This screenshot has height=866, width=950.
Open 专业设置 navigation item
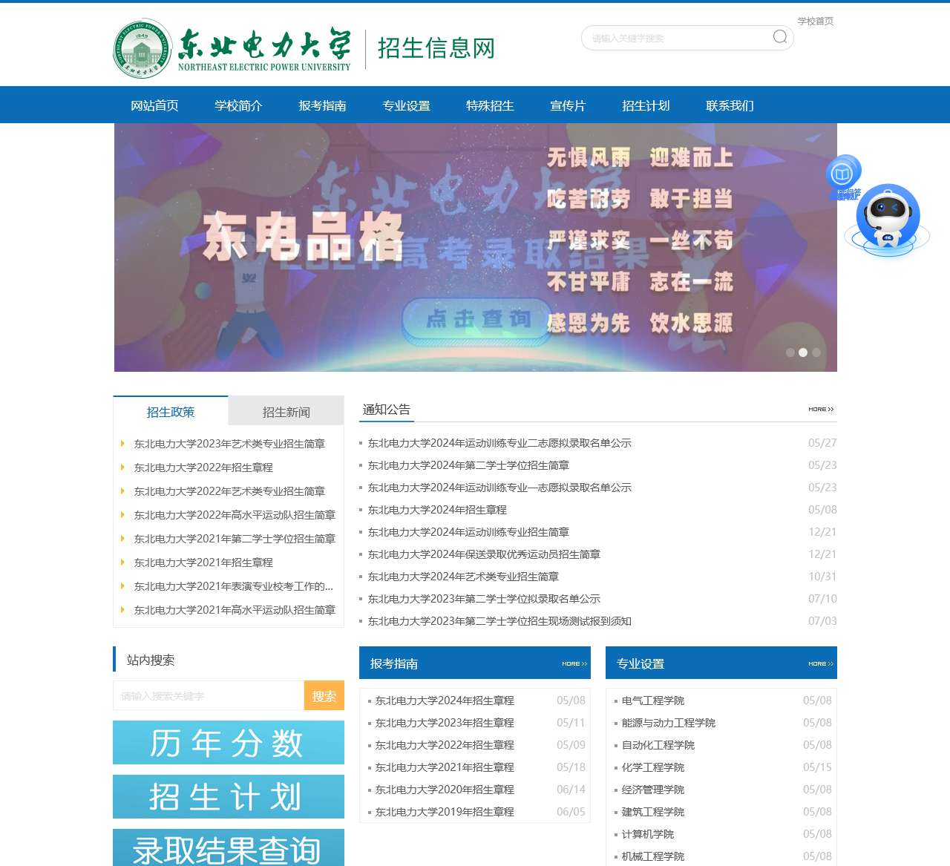click(406, 105)
